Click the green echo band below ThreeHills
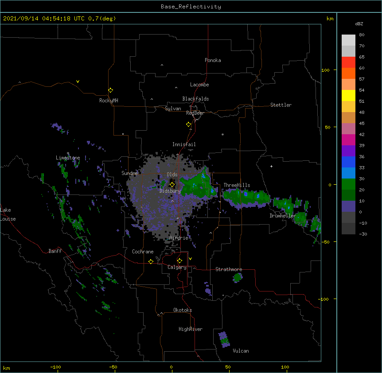Viewport: 382px width, 373px height. click(x=246, y=198)
